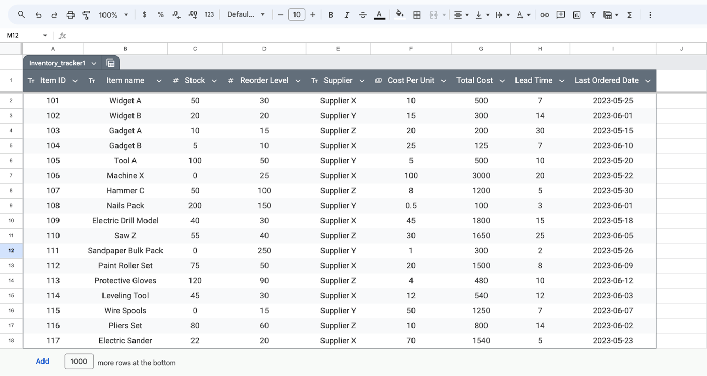This screenshot has height=376, width=707.
Task: Select column J header
Action: [x=681, y=49]
